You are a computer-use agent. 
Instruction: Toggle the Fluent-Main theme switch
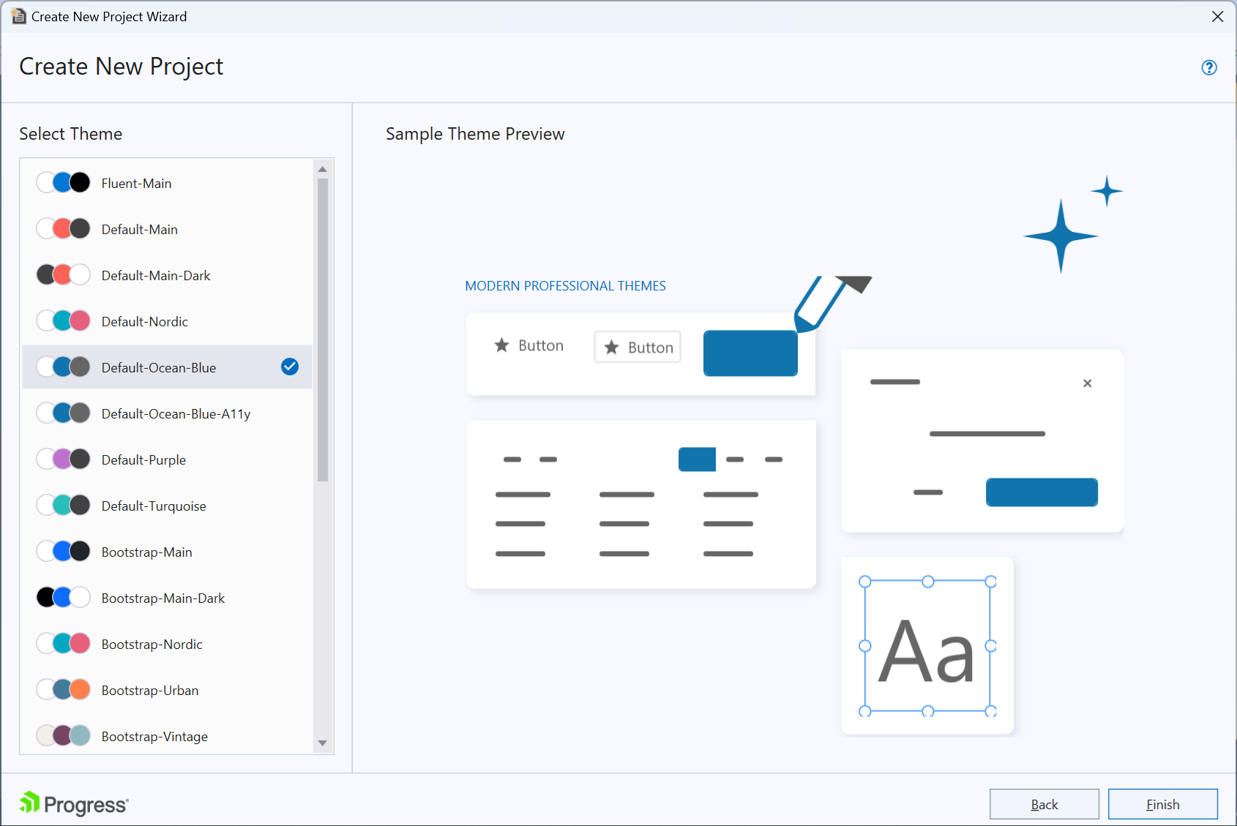[63, 182]
